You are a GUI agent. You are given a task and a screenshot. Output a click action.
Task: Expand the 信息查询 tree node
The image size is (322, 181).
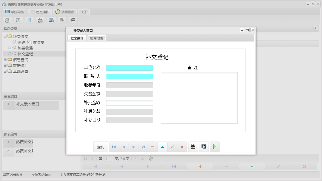point(6,59)
